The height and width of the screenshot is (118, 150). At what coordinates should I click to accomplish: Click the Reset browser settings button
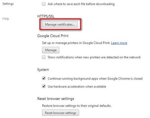61,113
